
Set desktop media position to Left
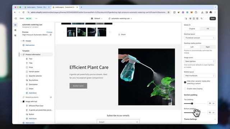(x=192, y=47)
